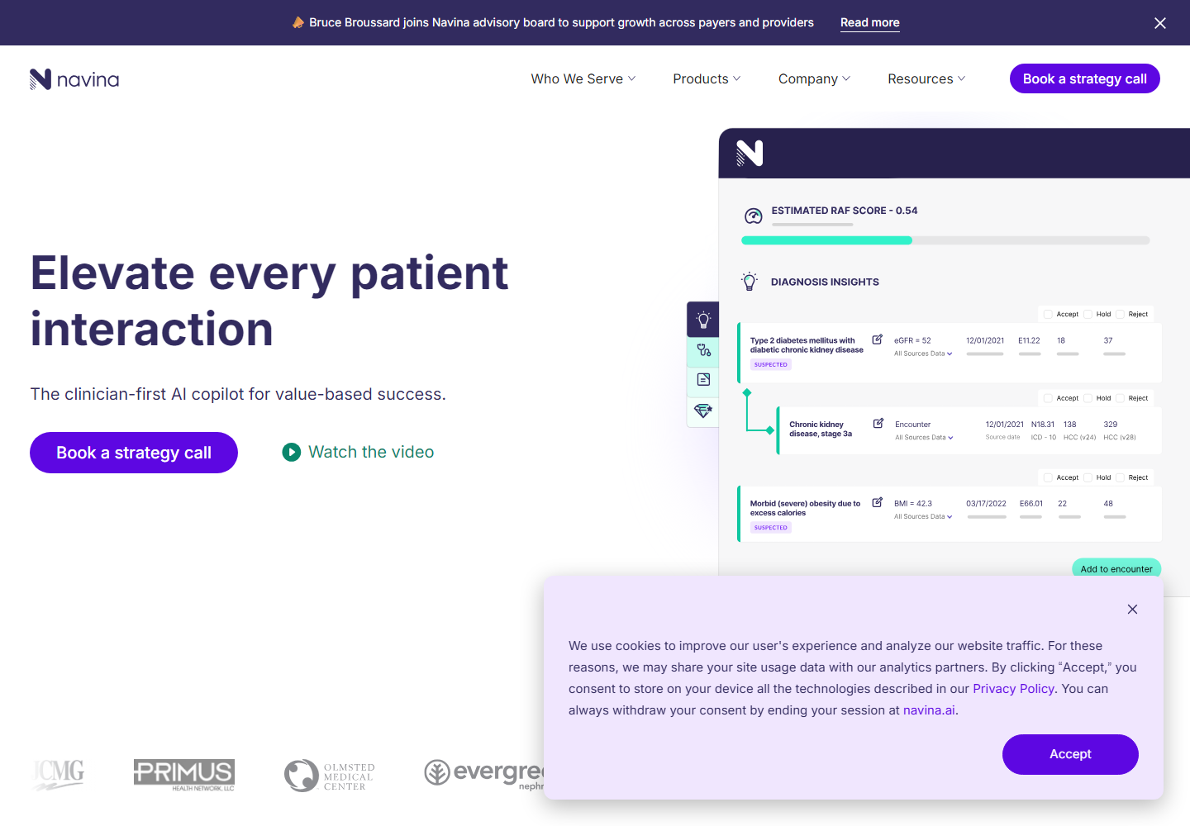The width and height of the screenshot is (1190, 826).
Task: Click the RAF score gauge icon
Action: tap(754, 216)
